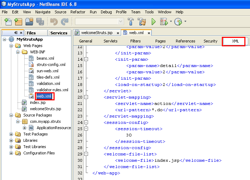Viewport: 250px width, 180px height.
Task: Close the welcomeStruts.jsp editor tab
Action: (118, 33)
